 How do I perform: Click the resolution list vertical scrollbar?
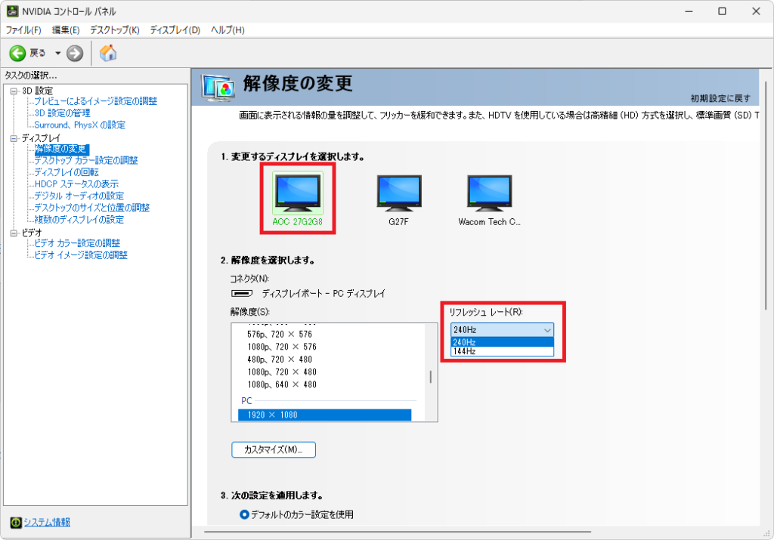click(431, 377)
